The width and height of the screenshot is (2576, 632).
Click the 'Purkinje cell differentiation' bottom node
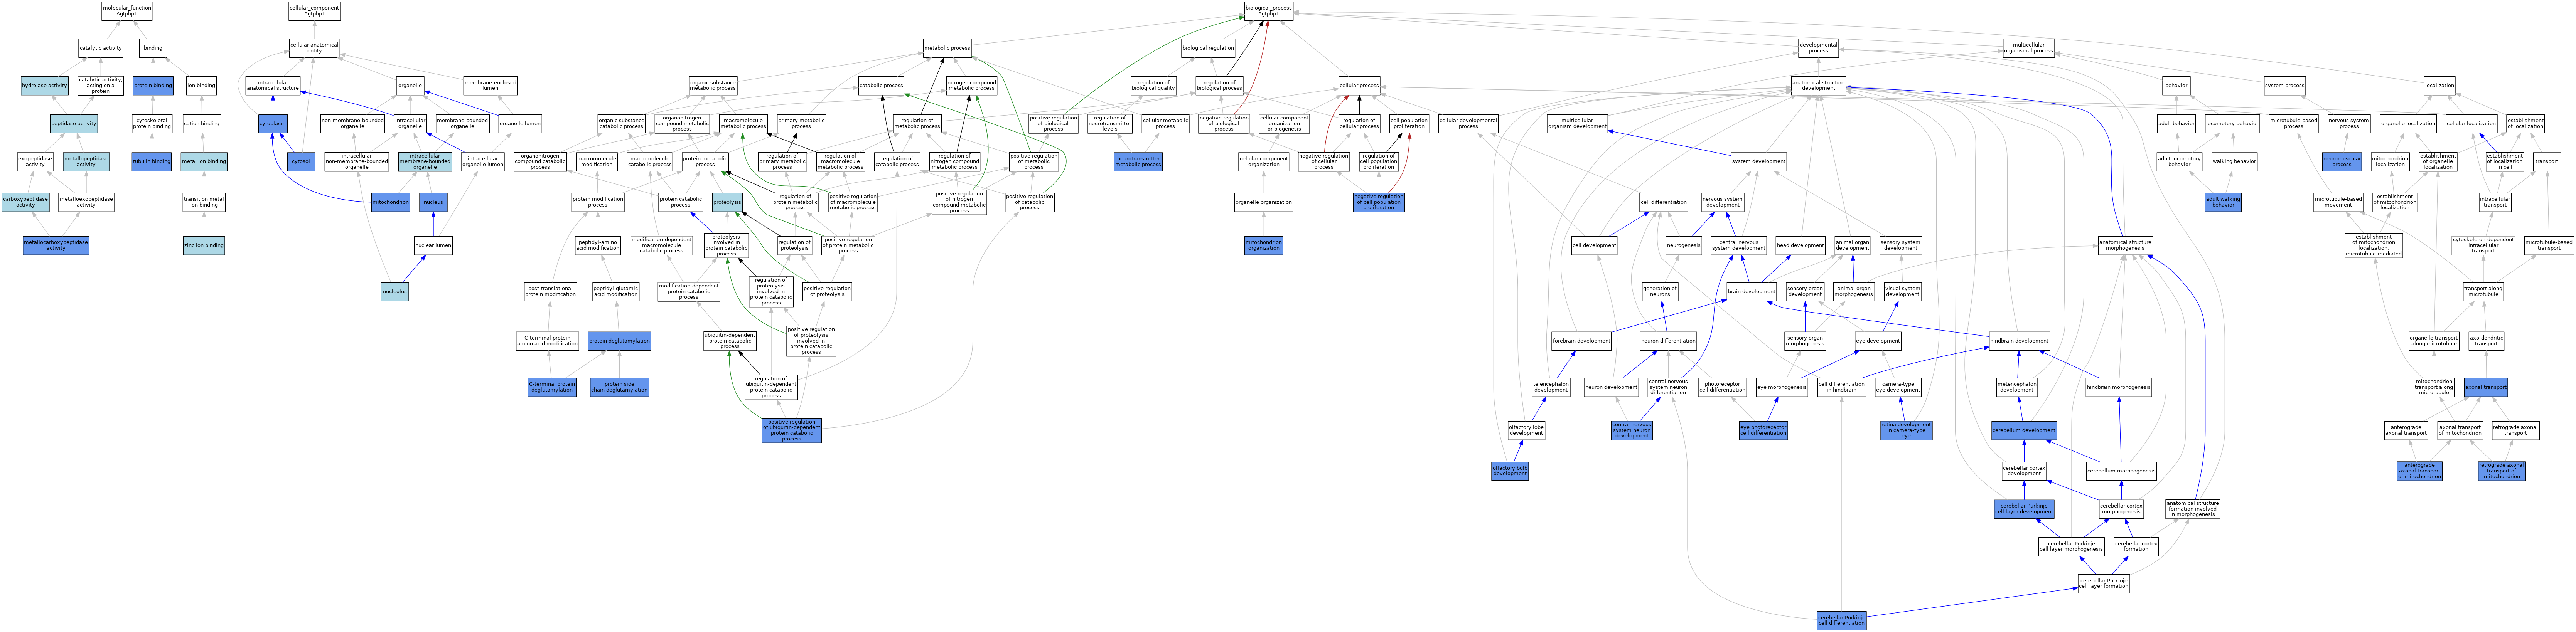(x=1841, y=621)
